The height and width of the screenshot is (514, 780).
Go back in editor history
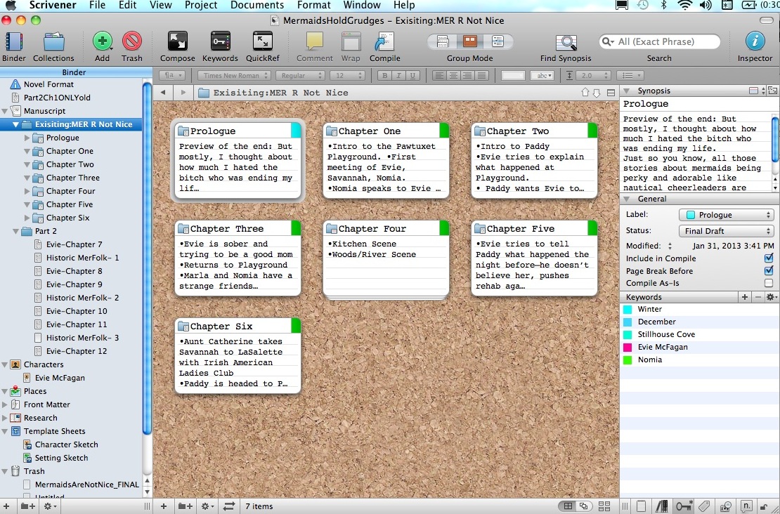coord(162,93)
